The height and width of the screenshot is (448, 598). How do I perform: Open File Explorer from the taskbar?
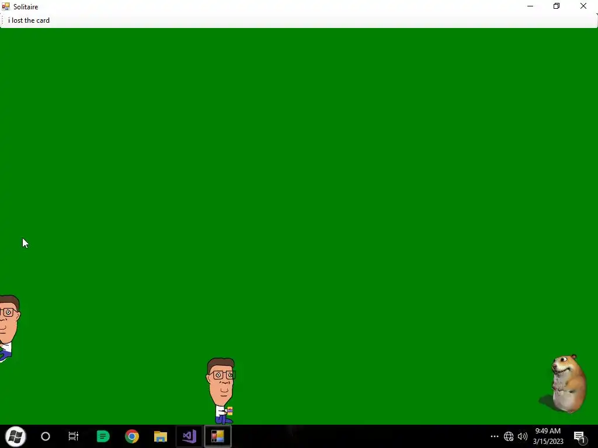point(161,436)
